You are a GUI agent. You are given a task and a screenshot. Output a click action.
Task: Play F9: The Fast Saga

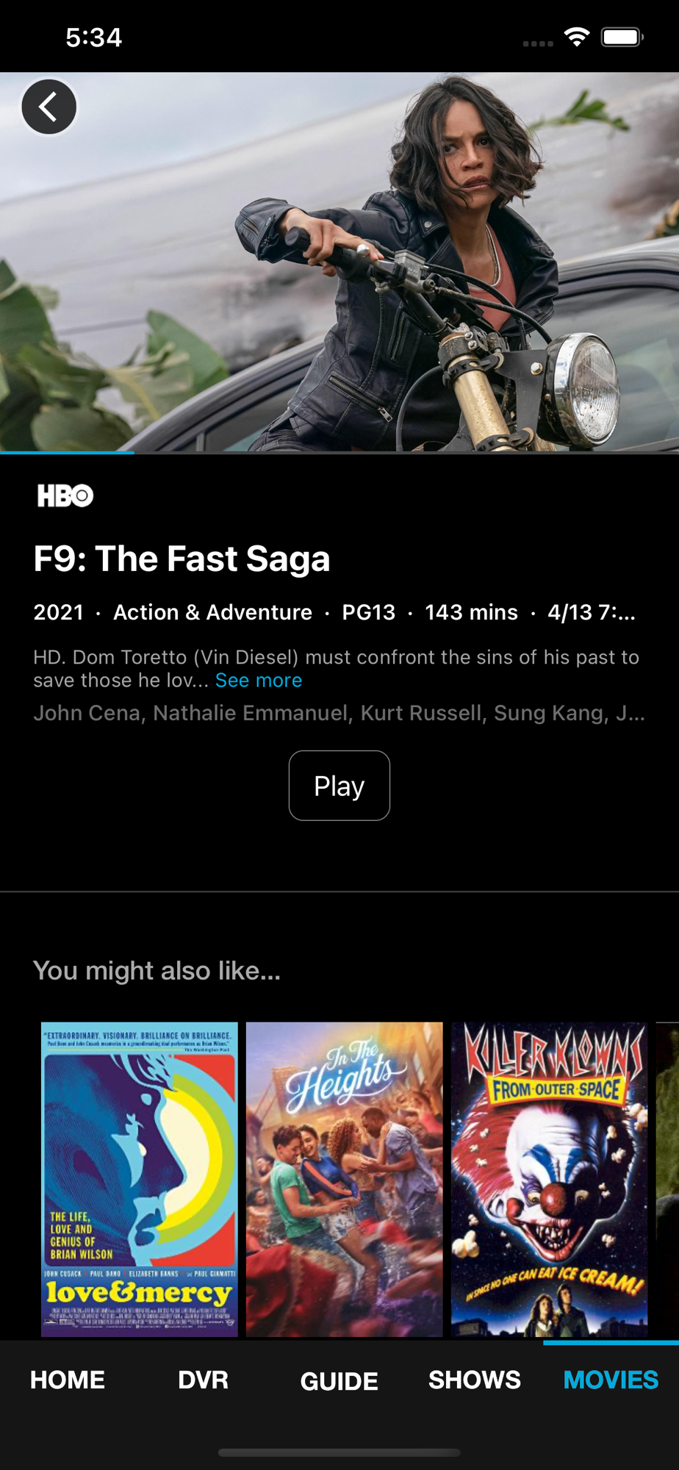[x=339, y=786]
